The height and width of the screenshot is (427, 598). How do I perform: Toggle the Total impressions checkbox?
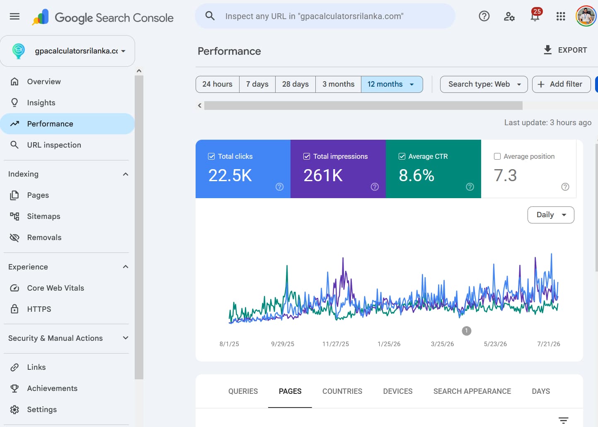[x=307, y=156]
